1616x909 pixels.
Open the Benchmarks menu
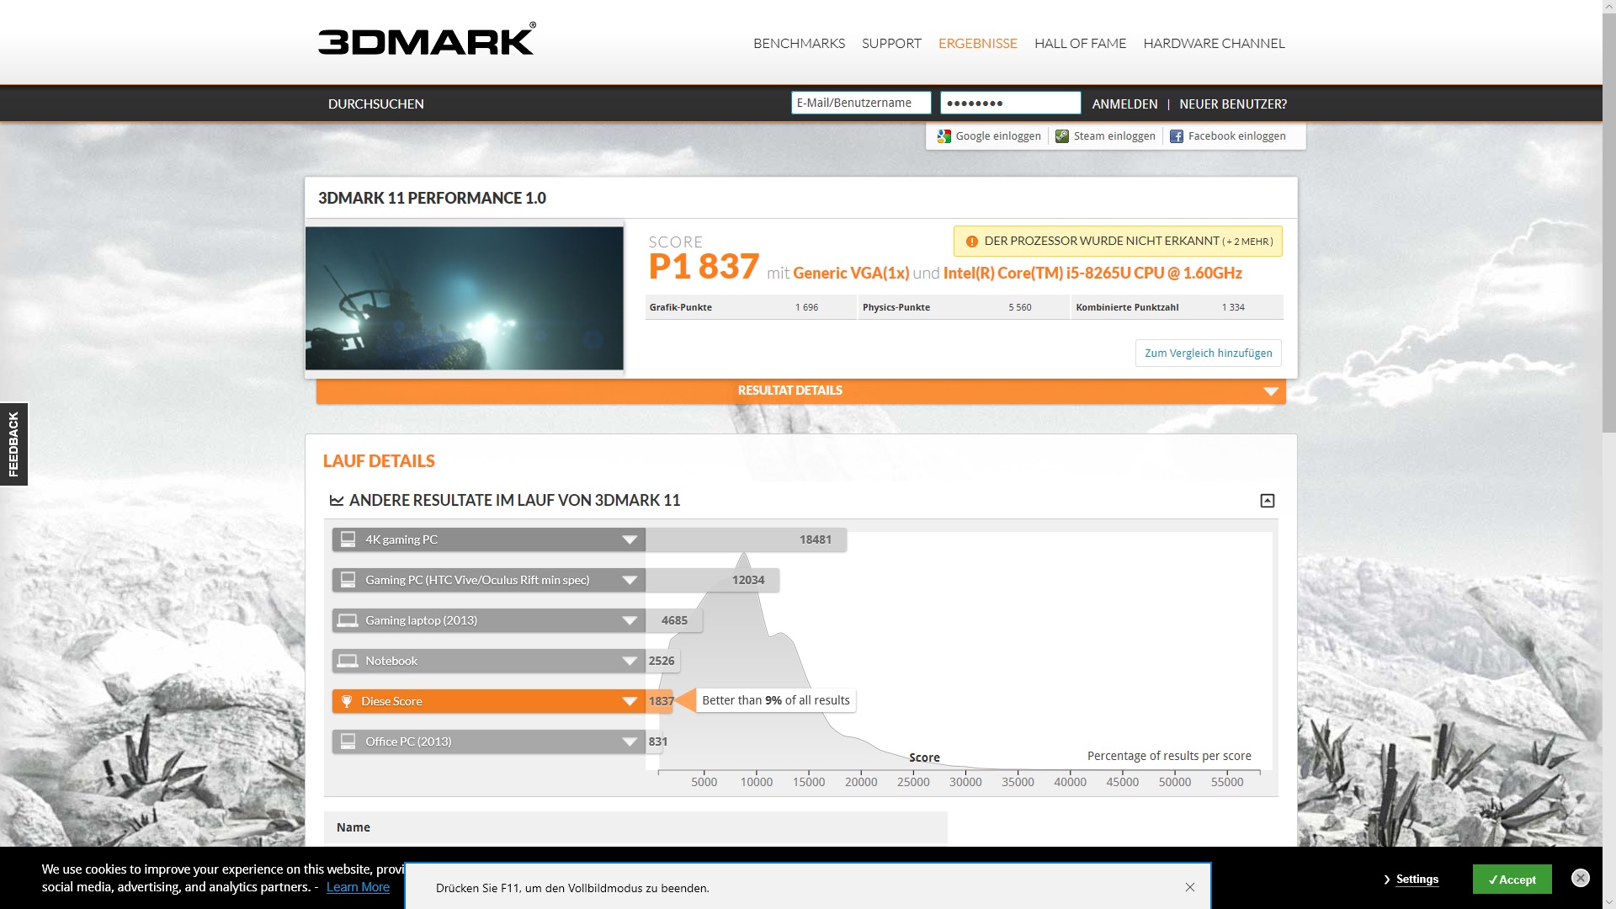point(798,43)
